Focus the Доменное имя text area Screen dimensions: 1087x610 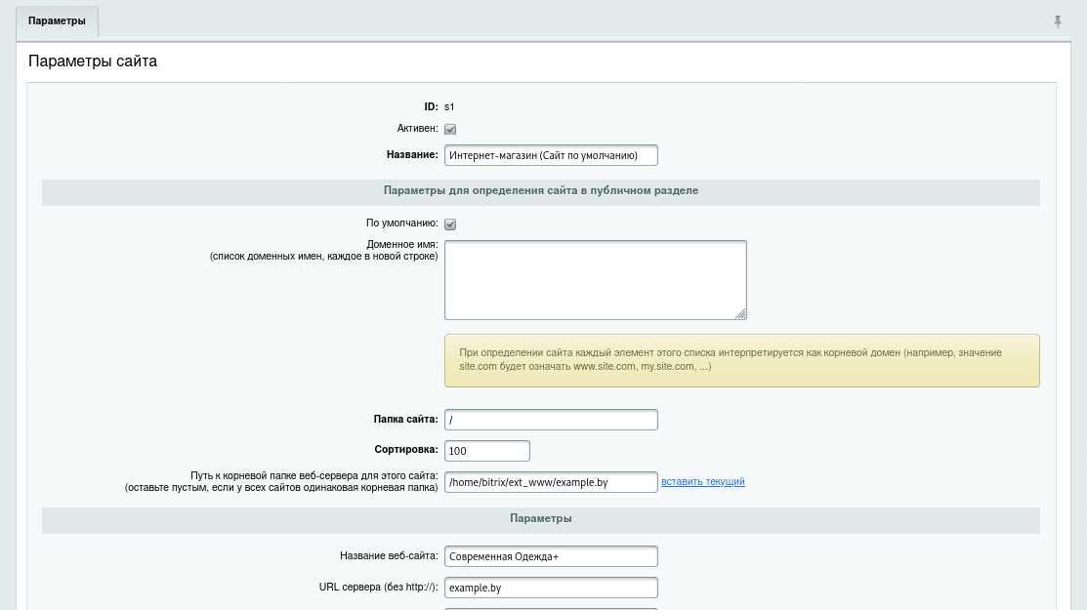[595, 279]
